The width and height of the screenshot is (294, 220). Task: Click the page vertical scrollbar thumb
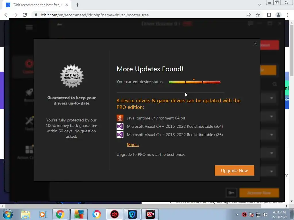(291, 50)
